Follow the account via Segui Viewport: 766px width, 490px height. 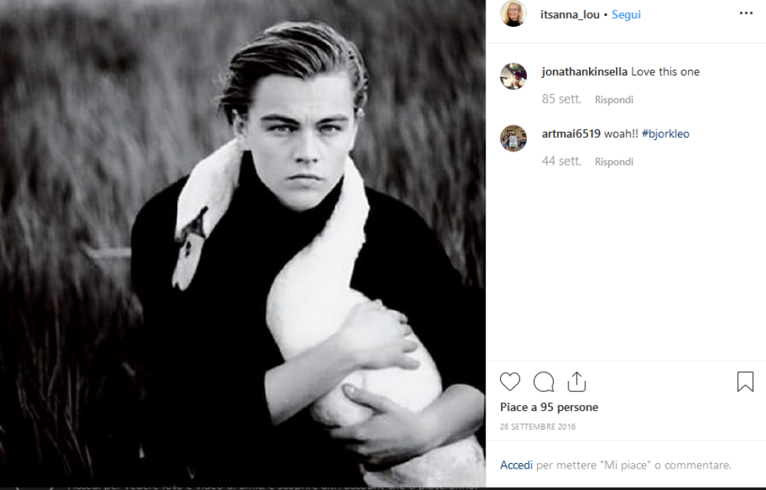626,15
